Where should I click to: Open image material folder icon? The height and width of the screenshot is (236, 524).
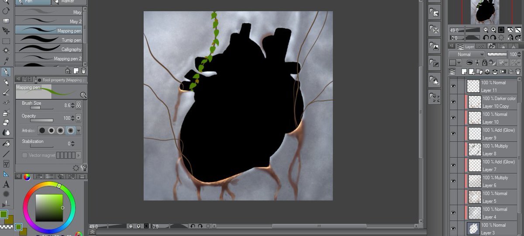point(434,47)
